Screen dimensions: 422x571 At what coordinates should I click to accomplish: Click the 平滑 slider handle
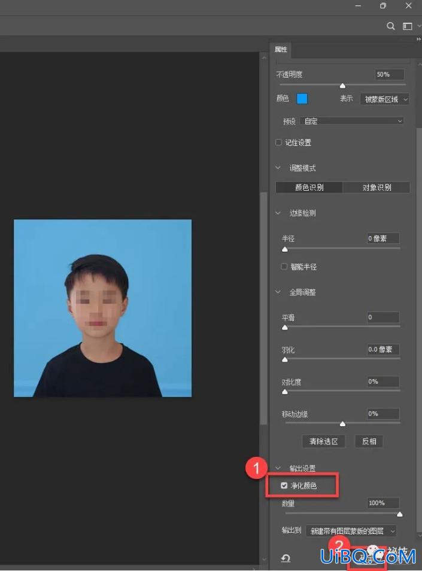coord(285,328)
